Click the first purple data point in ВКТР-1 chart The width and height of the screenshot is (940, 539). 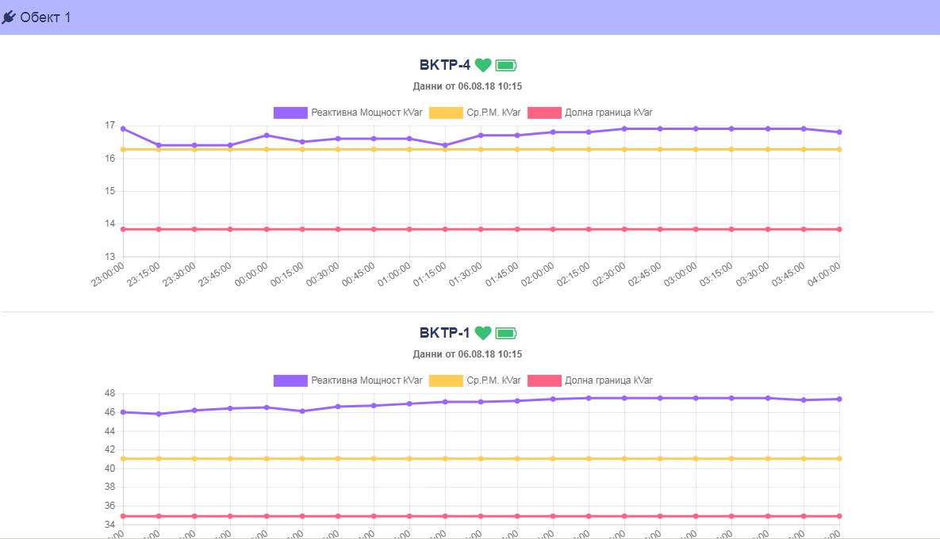(x=124, y=412)
